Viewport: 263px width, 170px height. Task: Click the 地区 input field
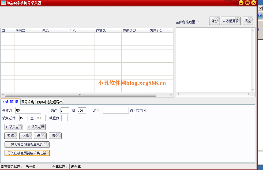tap(116, 110)
